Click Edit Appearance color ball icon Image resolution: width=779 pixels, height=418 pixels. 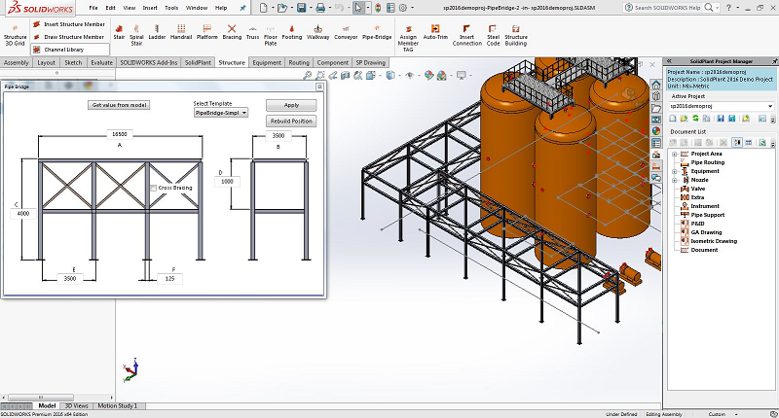(428, 76)
